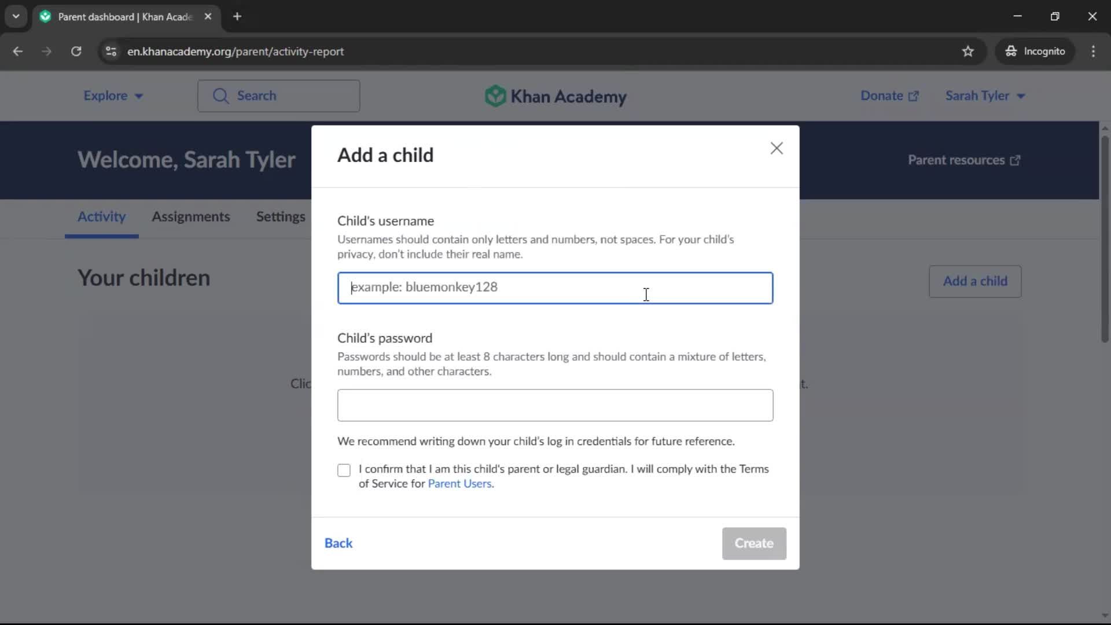
Task: Select the Parent dashboard browser tab
Action: point(126,16)
